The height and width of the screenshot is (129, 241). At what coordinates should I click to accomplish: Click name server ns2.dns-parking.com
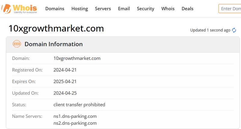(x=75, y=123)
